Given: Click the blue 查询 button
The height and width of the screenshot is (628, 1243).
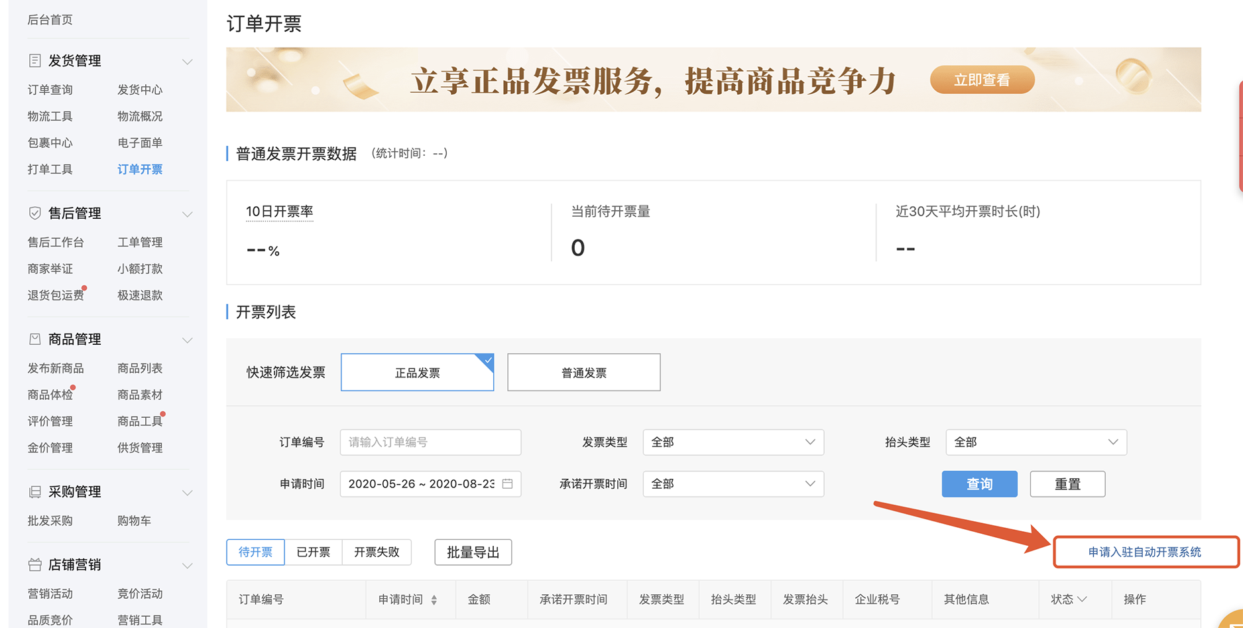Looking at the screenshot, I should coord(979,484).
